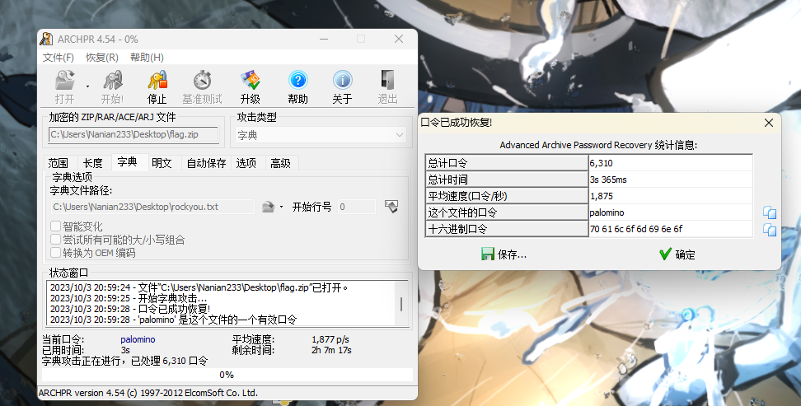Click the dictionary file path field rockyou.txt

coord(152,207)
